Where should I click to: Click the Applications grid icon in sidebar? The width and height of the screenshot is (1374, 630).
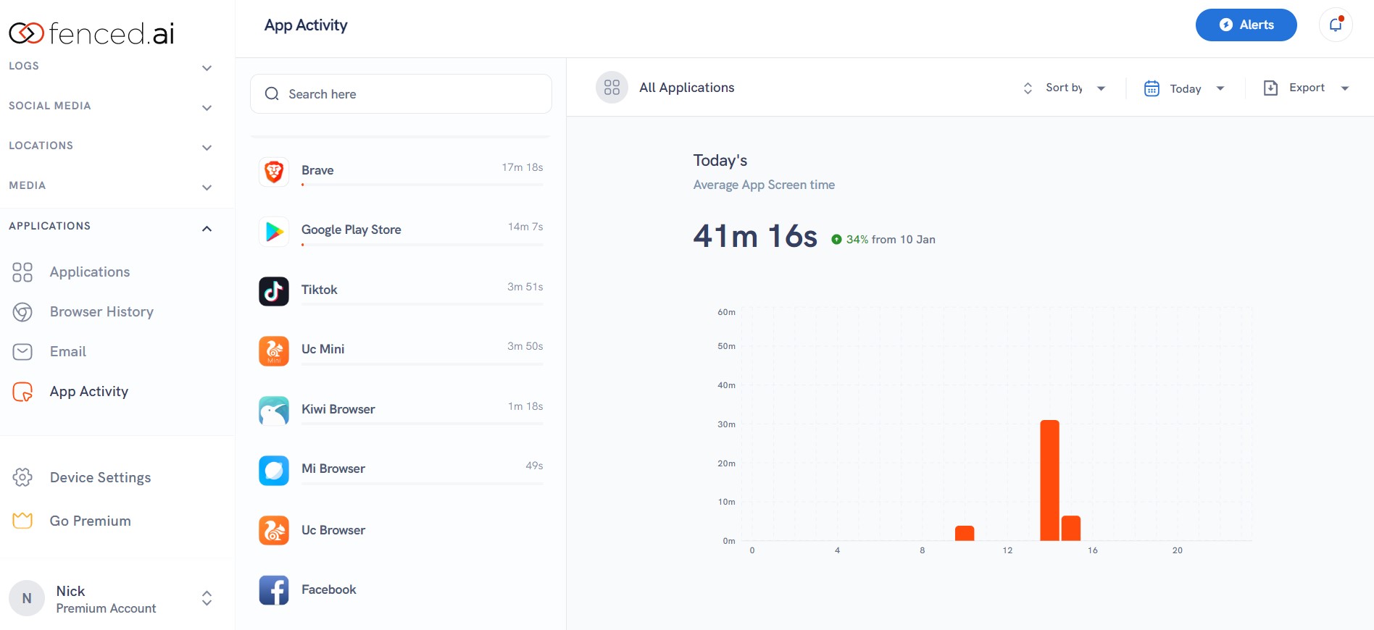click(22, 272)
